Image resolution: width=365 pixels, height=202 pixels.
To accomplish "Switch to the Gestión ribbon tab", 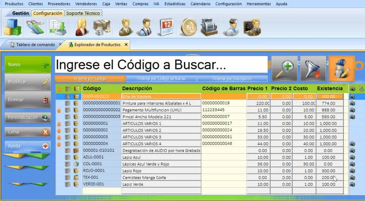I will (21, 13).
